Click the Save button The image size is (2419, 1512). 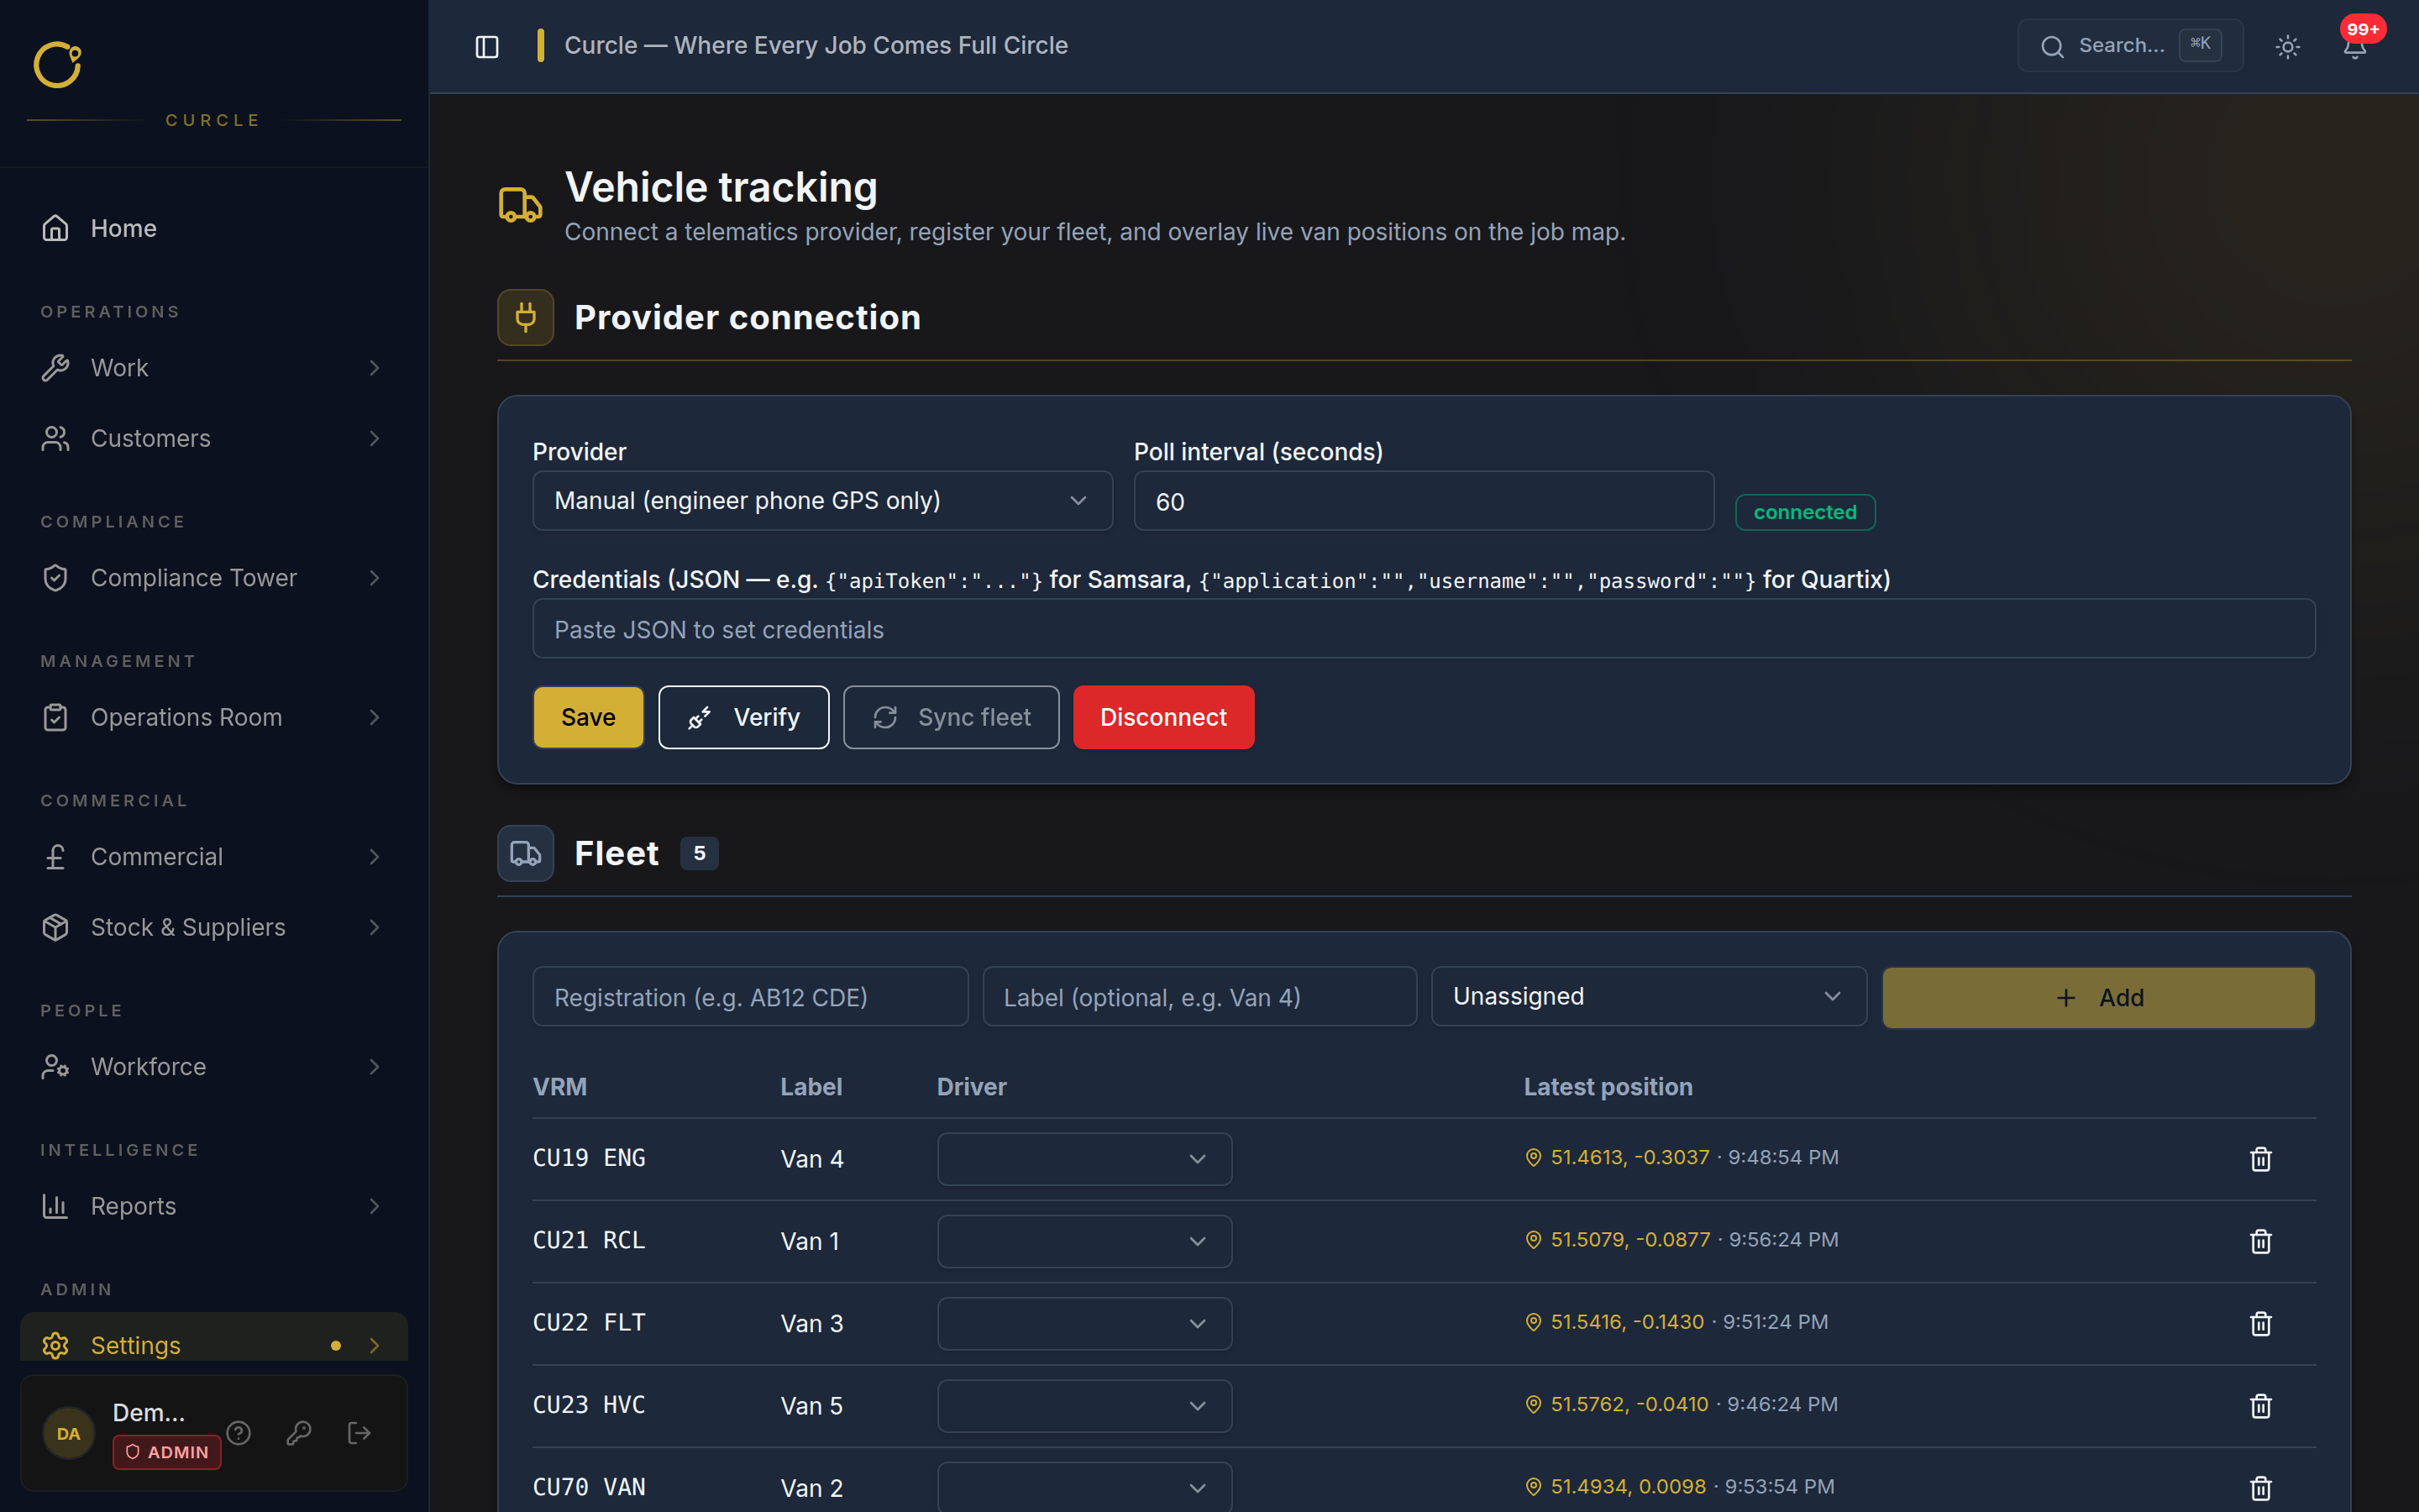click(588, 717)
